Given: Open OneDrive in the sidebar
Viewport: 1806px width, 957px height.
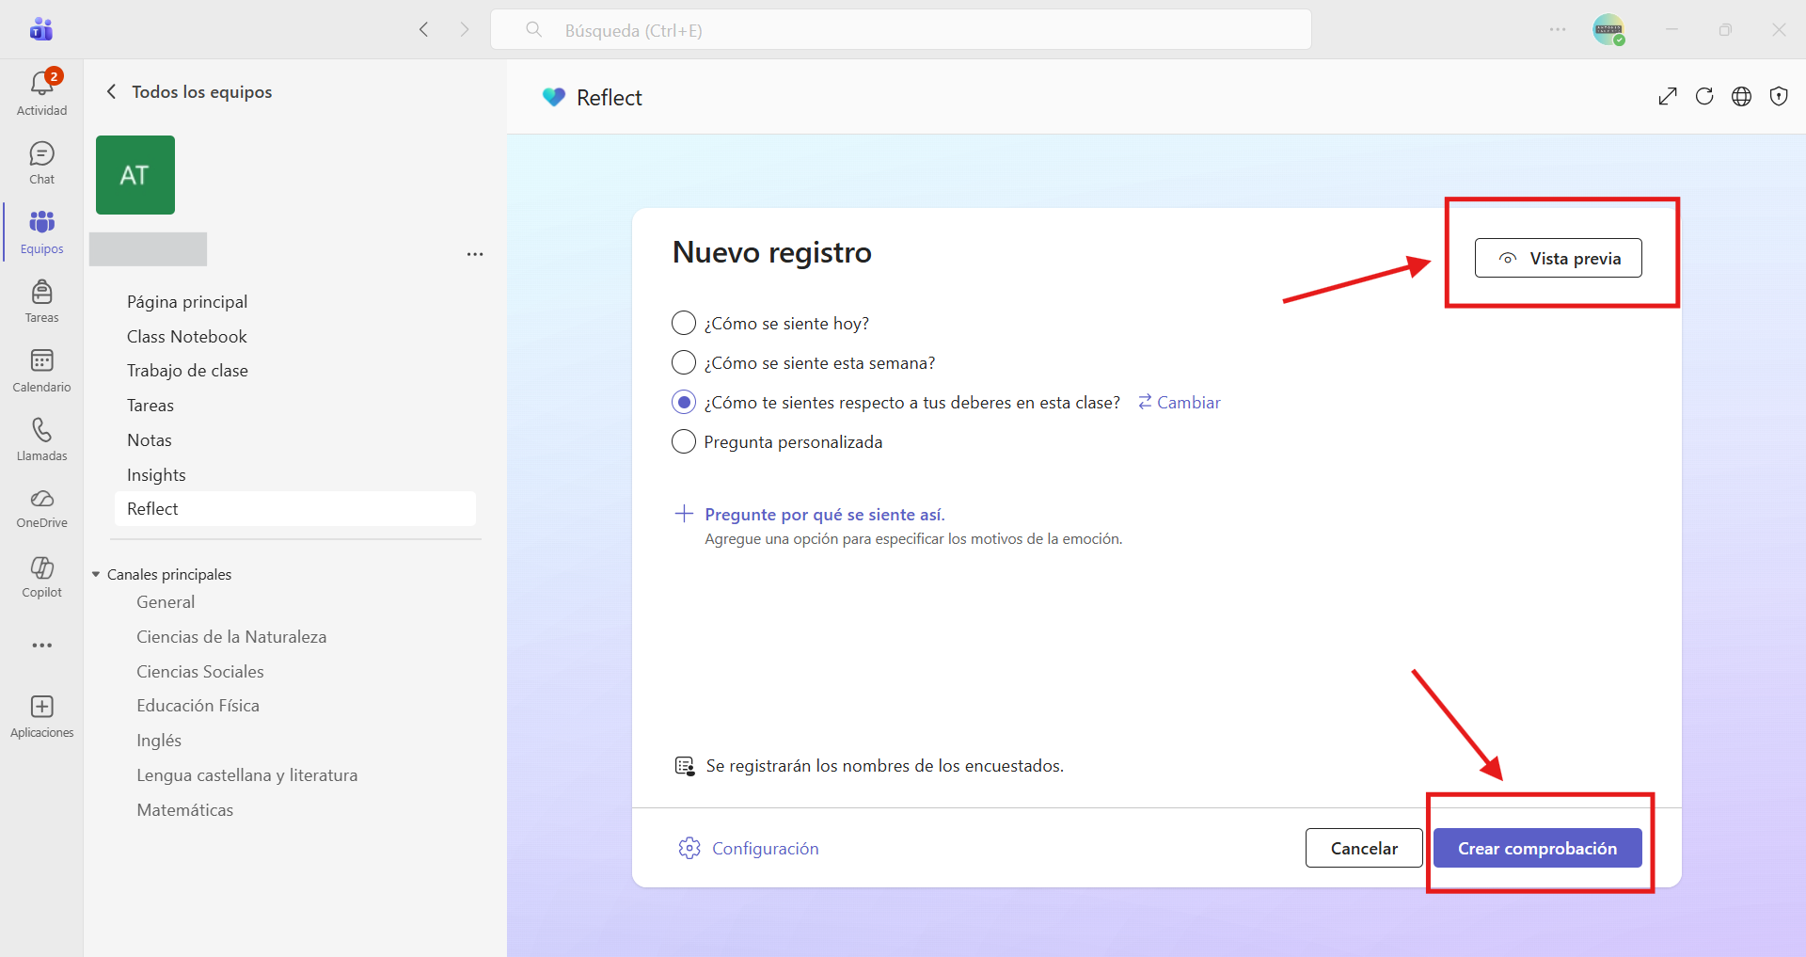Looking at the screenshot, I should 41,508.
